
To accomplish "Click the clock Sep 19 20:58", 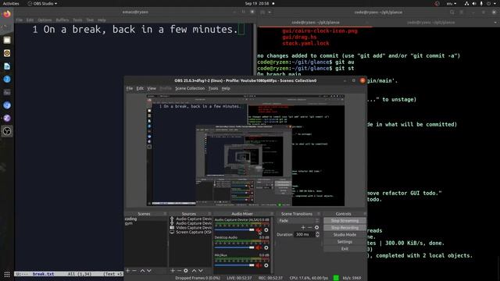I will pyautogui.click(x=257, y=3).
